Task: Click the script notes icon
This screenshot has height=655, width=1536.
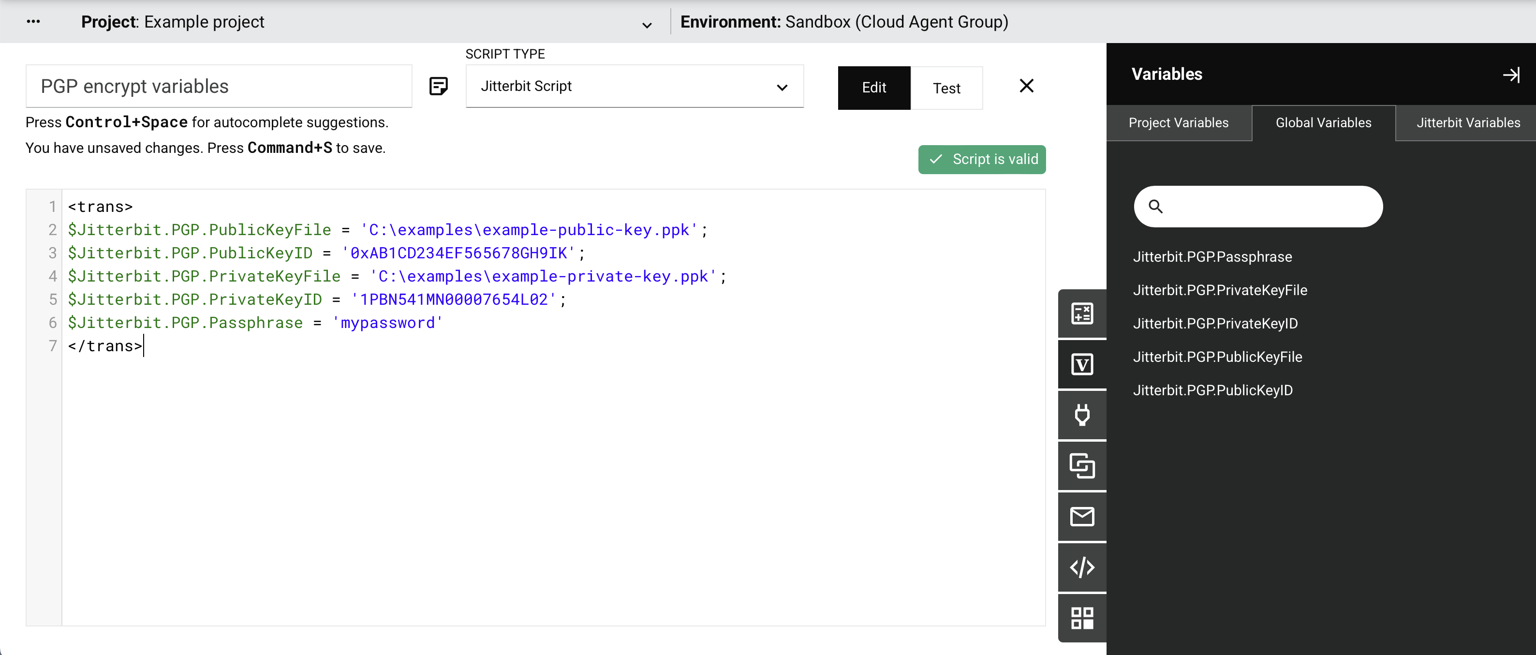Action: 438,87
